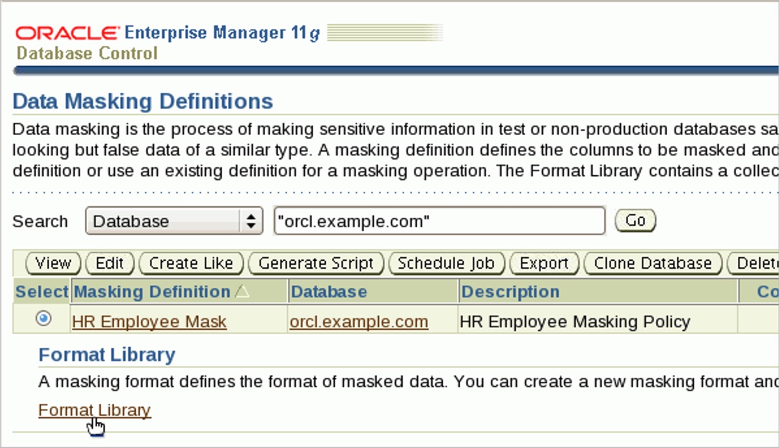Sort by Masking Definition column header
The width and height of the screenshot is (779, 448).
[x=152, y=292]
